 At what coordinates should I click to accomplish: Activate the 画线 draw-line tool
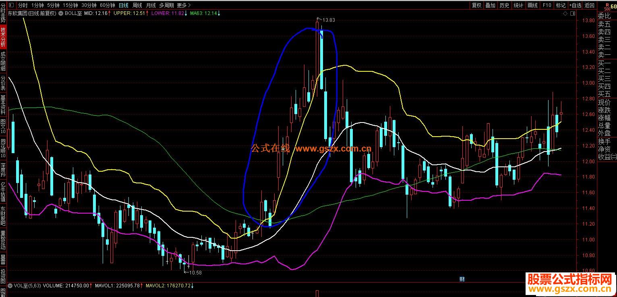click(x=532, y=5)
